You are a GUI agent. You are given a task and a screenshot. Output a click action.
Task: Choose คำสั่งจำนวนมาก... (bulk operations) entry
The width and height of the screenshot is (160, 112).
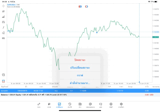pyautogui.click(x=80, y=83)
